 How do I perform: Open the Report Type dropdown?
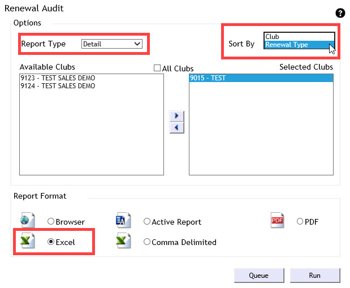[x=111, y=44]
